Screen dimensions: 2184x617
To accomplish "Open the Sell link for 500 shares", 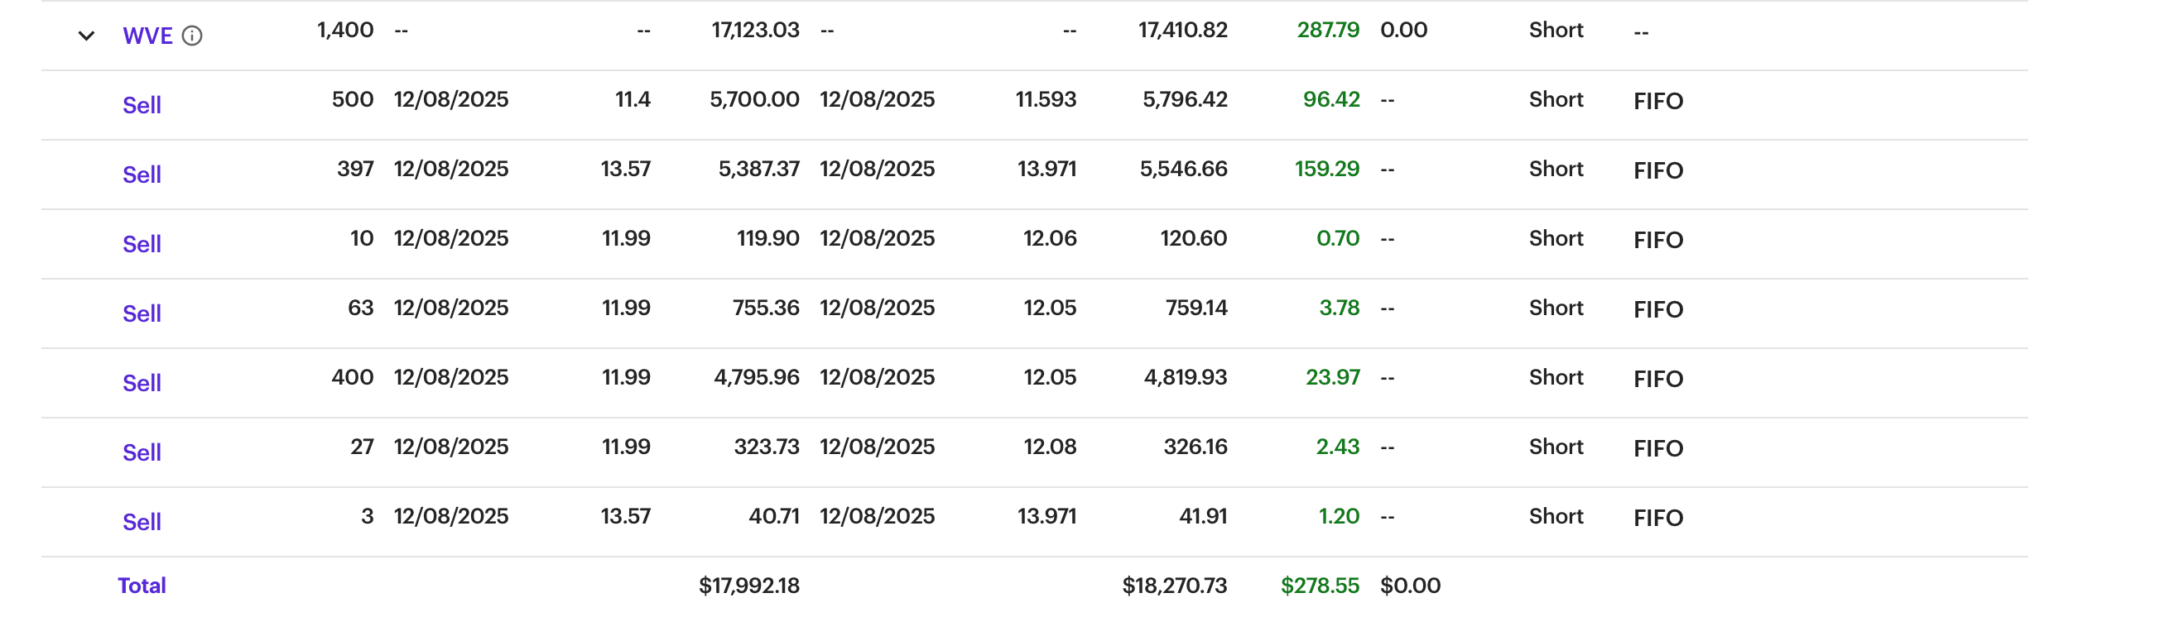I will (142, 105).
